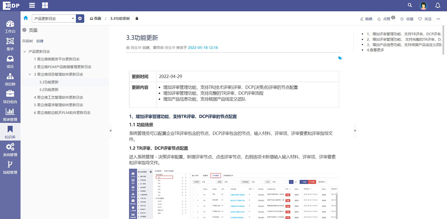
Task: Open 项目 in the sidebar
Action: (x=10, y=63)
